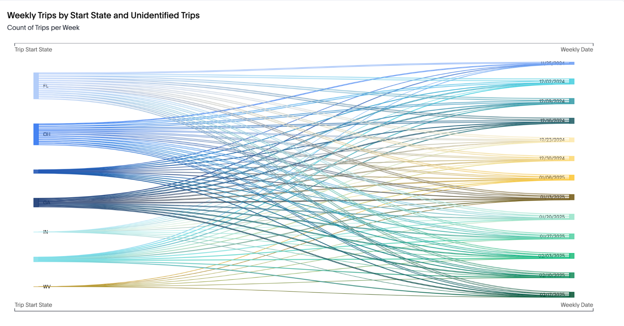This screenshot has width=624, height=326.
Task: Click the 12/16/2024 week node
Action: 572,121
